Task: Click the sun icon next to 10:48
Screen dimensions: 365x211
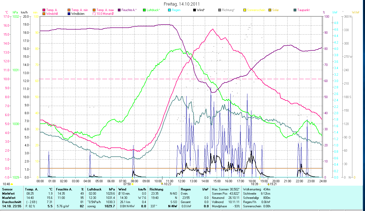Action: (x=12, y=184)
